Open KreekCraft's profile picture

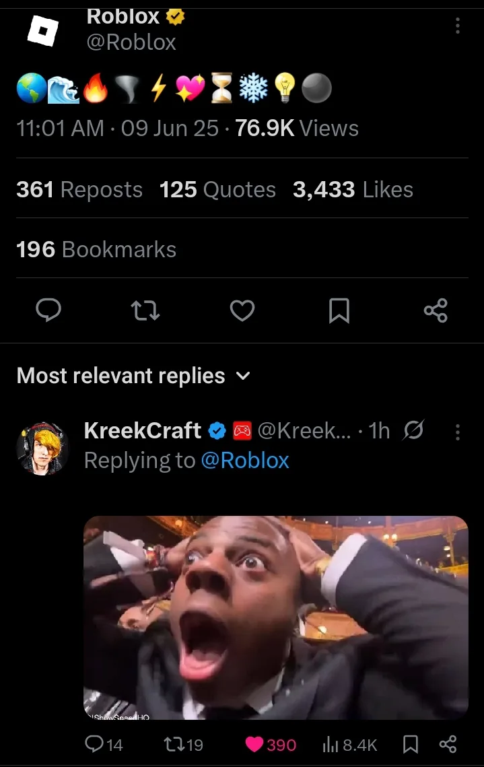pyautogui.click(x=42, y=448)
